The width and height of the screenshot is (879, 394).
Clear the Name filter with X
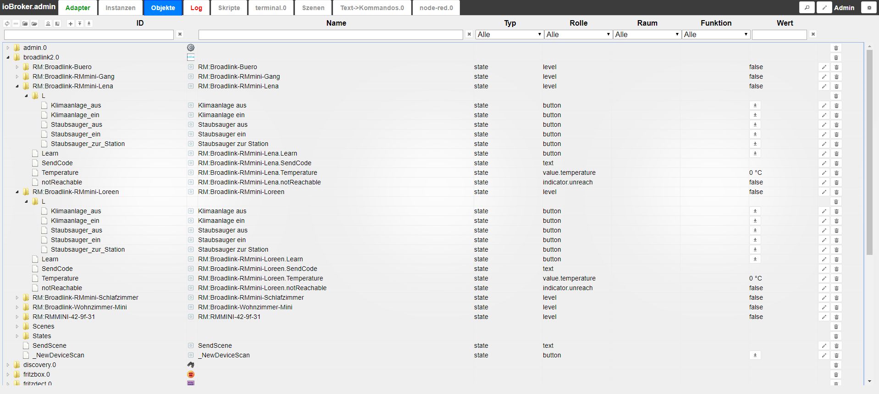tap(469, 34)
